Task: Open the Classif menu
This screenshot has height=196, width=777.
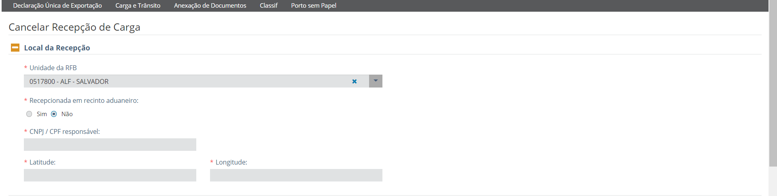Action: point(269,6)
